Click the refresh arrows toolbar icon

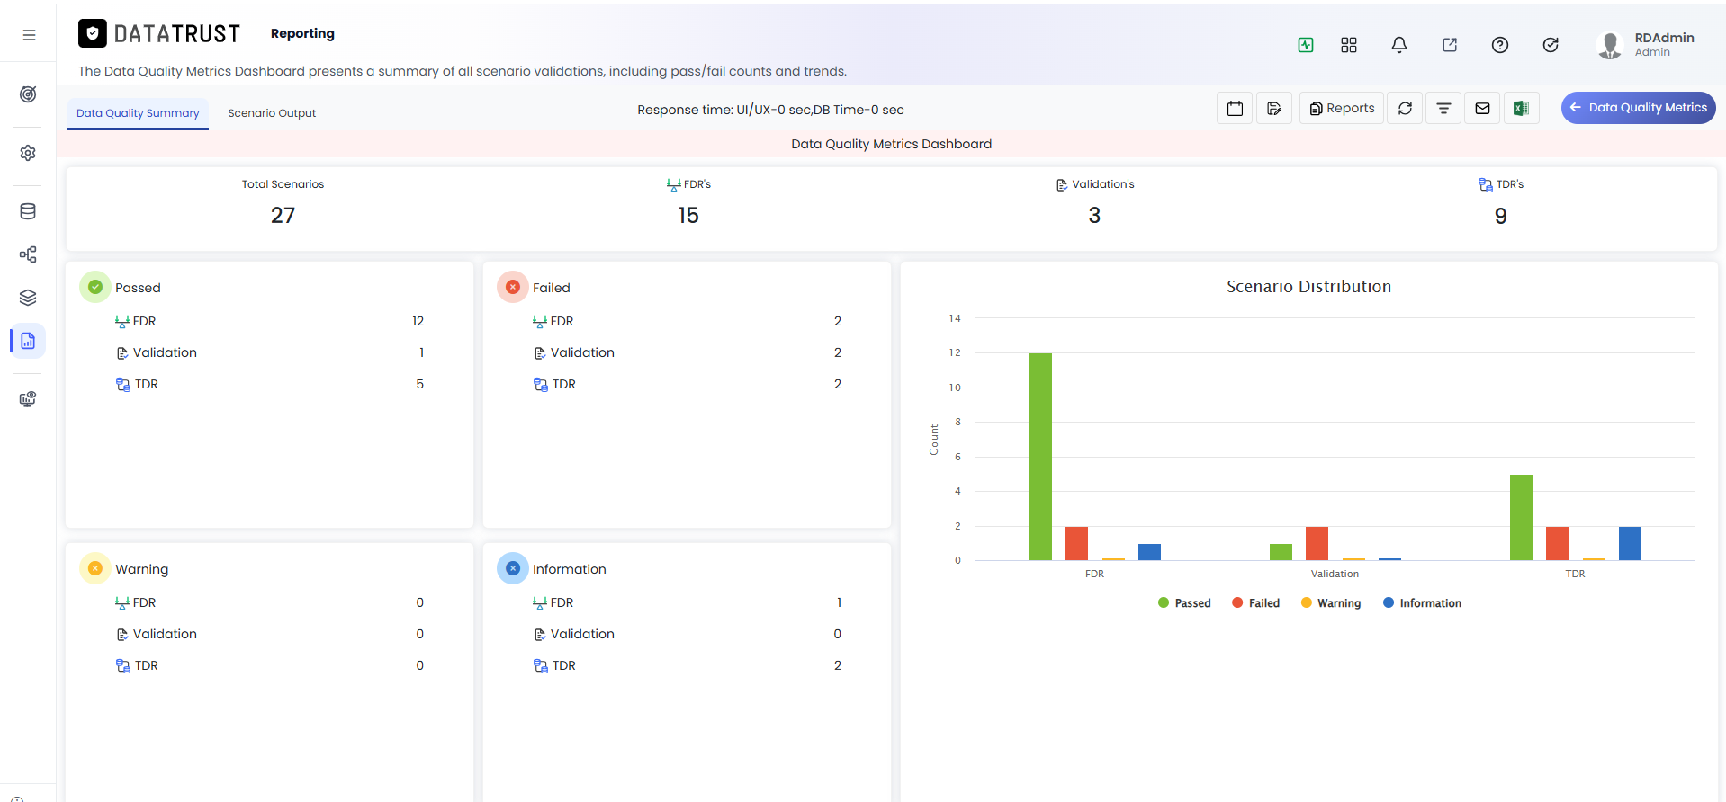(1405, 109)
